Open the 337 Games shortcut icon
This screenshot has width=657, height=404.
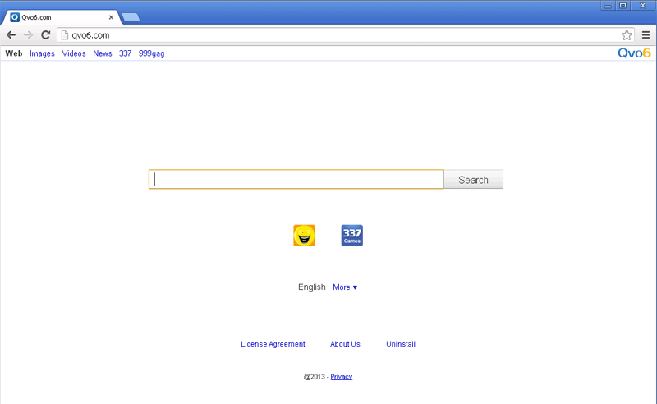(x=351, y=236)
